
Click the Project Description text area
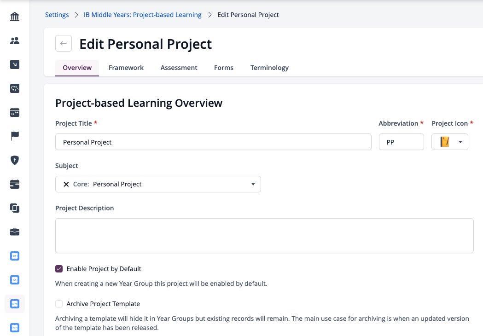[264, 236]
